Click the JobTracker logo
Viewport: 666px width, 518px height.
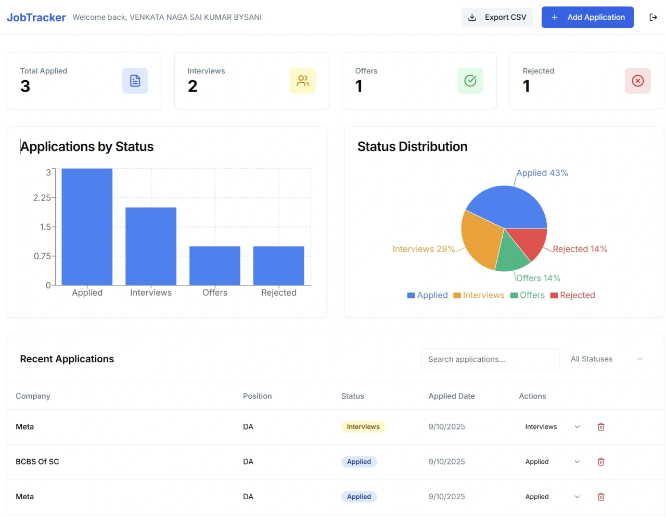click(36, 17)
